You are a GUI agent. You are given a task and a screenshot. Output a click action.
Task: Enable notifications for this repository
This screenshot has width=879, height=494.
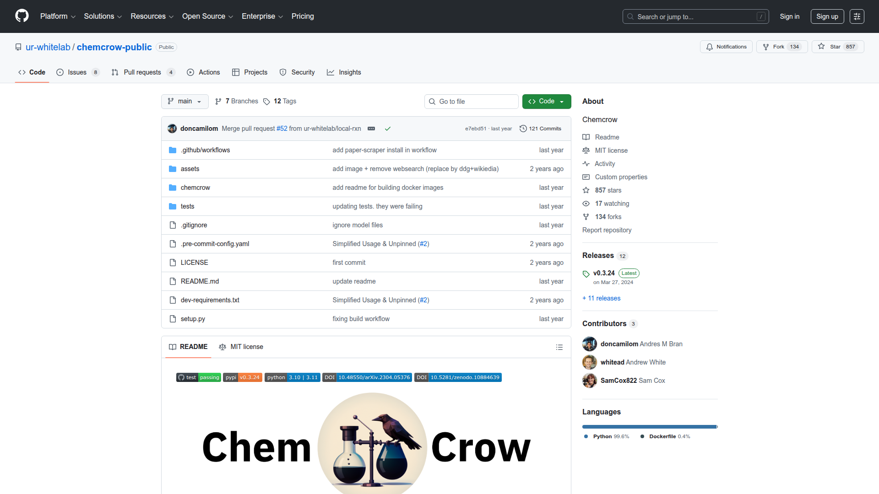click(x=726, y=46)
